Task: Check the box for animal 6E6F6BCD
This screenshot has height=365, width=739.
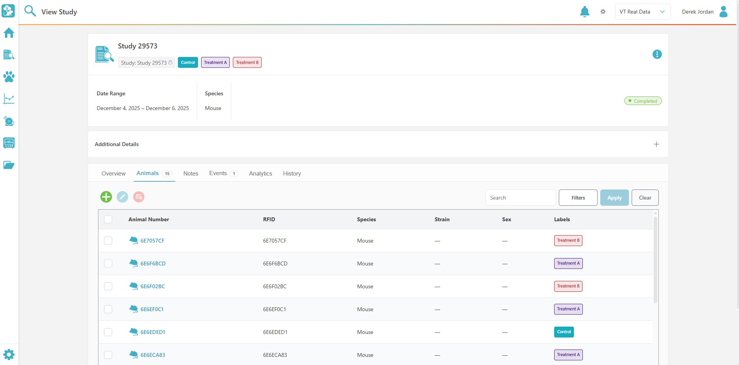Action: (108, 263)
